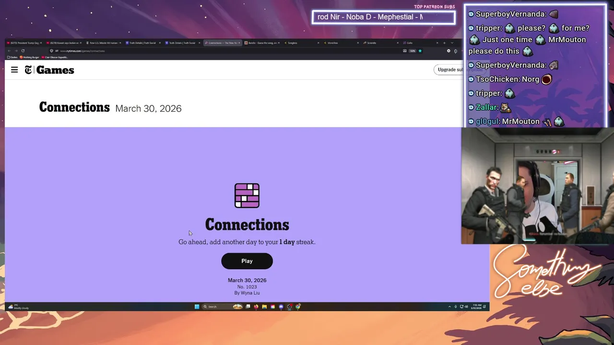Screen dimensions: 614x345
Task: Close the Connections browser tab
Action: 239,43
